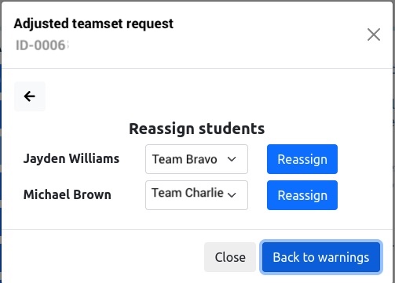Reassign Jayden Williams
This screenshot has width=395, height=283.
(302, 159)
